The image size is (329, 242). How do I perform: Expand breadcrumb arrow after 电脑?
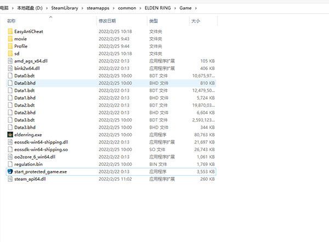point(13,8)
